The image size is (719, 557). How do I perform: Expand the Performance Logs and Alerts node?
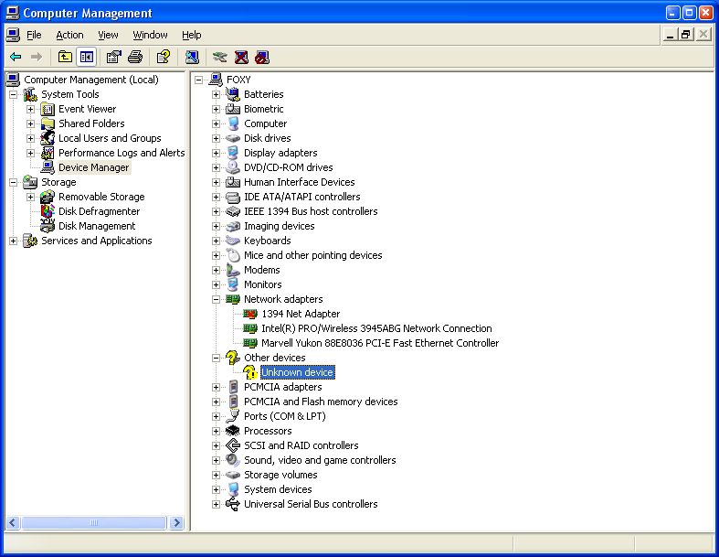[31, 153]
